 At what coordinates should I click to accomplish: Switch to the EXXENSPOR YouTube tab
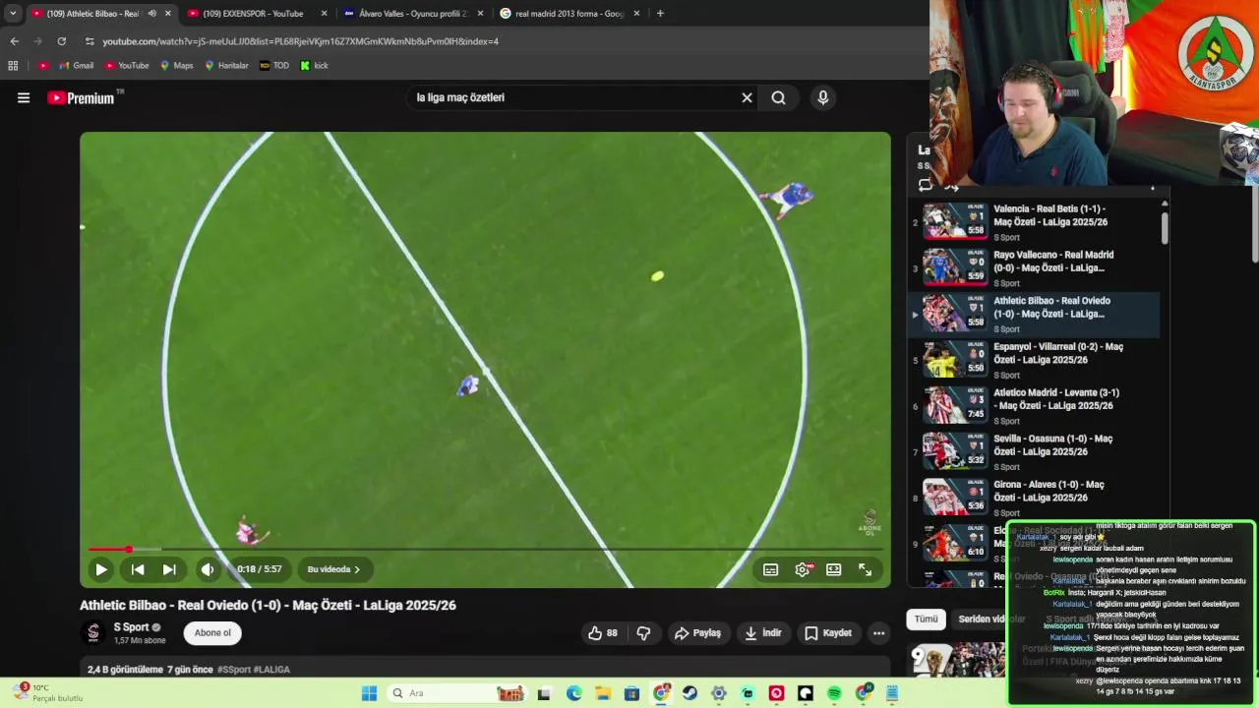(x=254, y=14)
